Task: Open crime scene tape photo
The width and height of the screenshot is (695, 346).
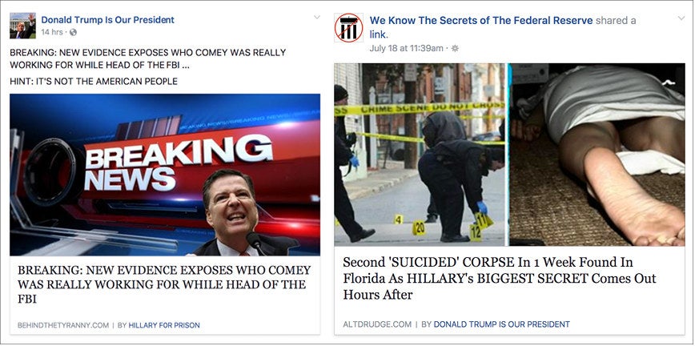Action: 420,155
